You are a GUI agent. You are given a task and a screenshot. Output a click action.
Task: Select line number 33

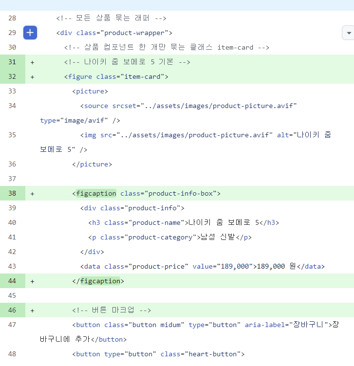[12, 91]
